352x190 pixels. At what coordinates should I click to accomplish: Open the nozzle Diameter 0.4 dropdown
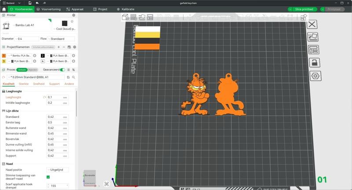tap(26, 39)
